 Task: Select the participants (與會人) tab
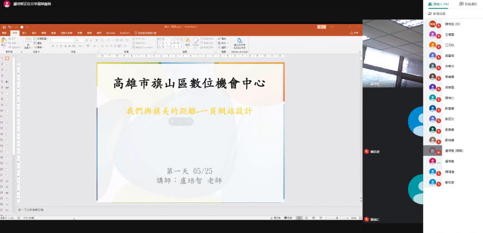[438, 4]
